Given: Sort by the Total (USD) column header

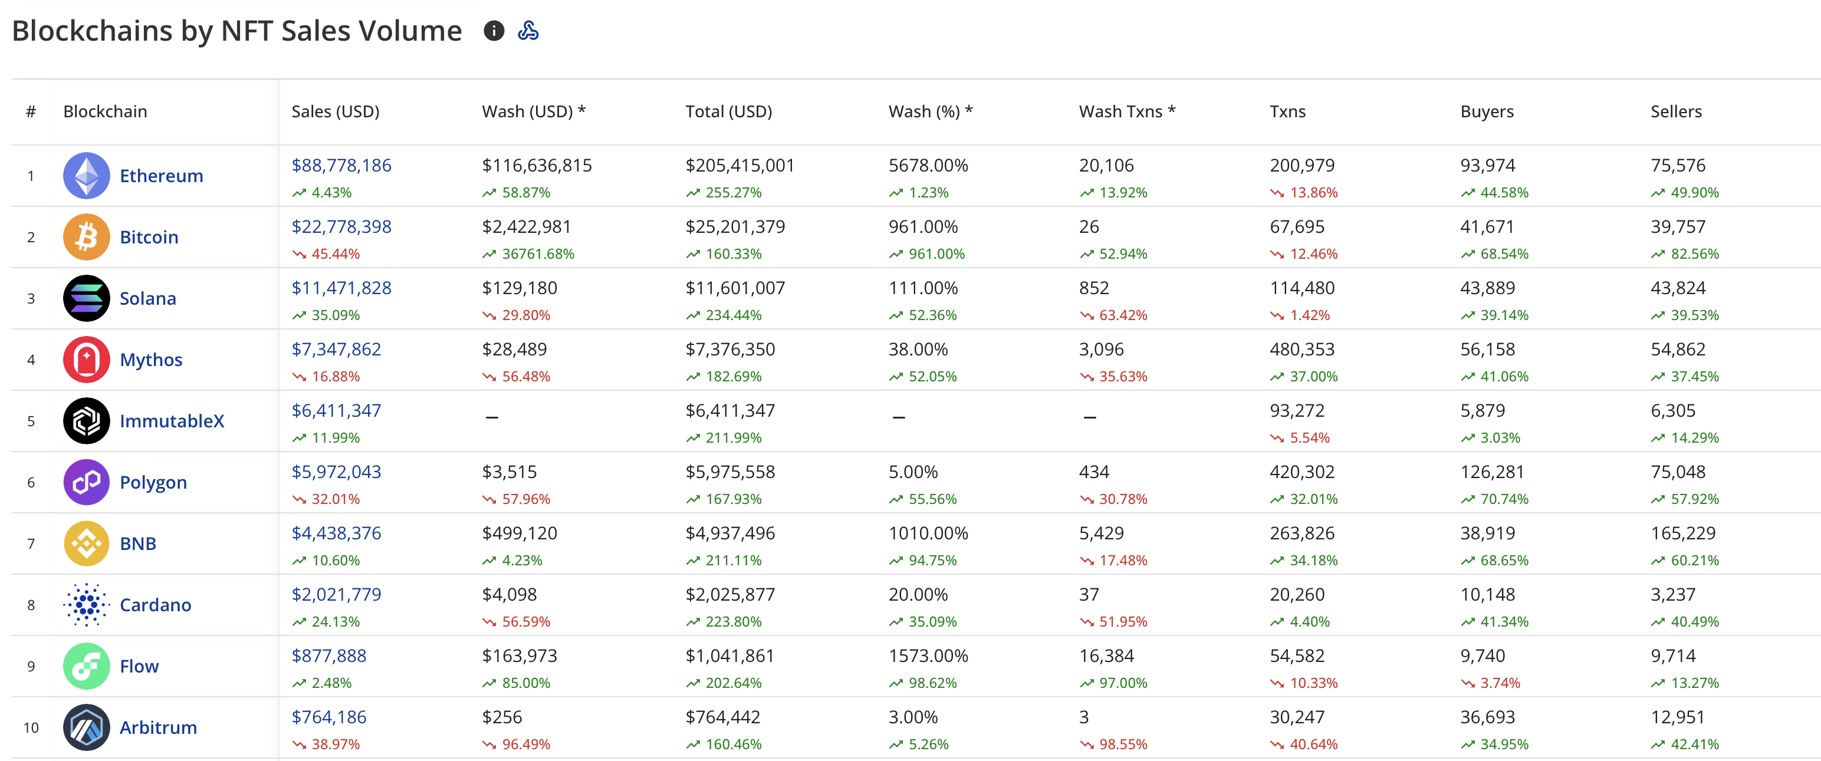Looking at the screenshot, I should tap(729, 111).
